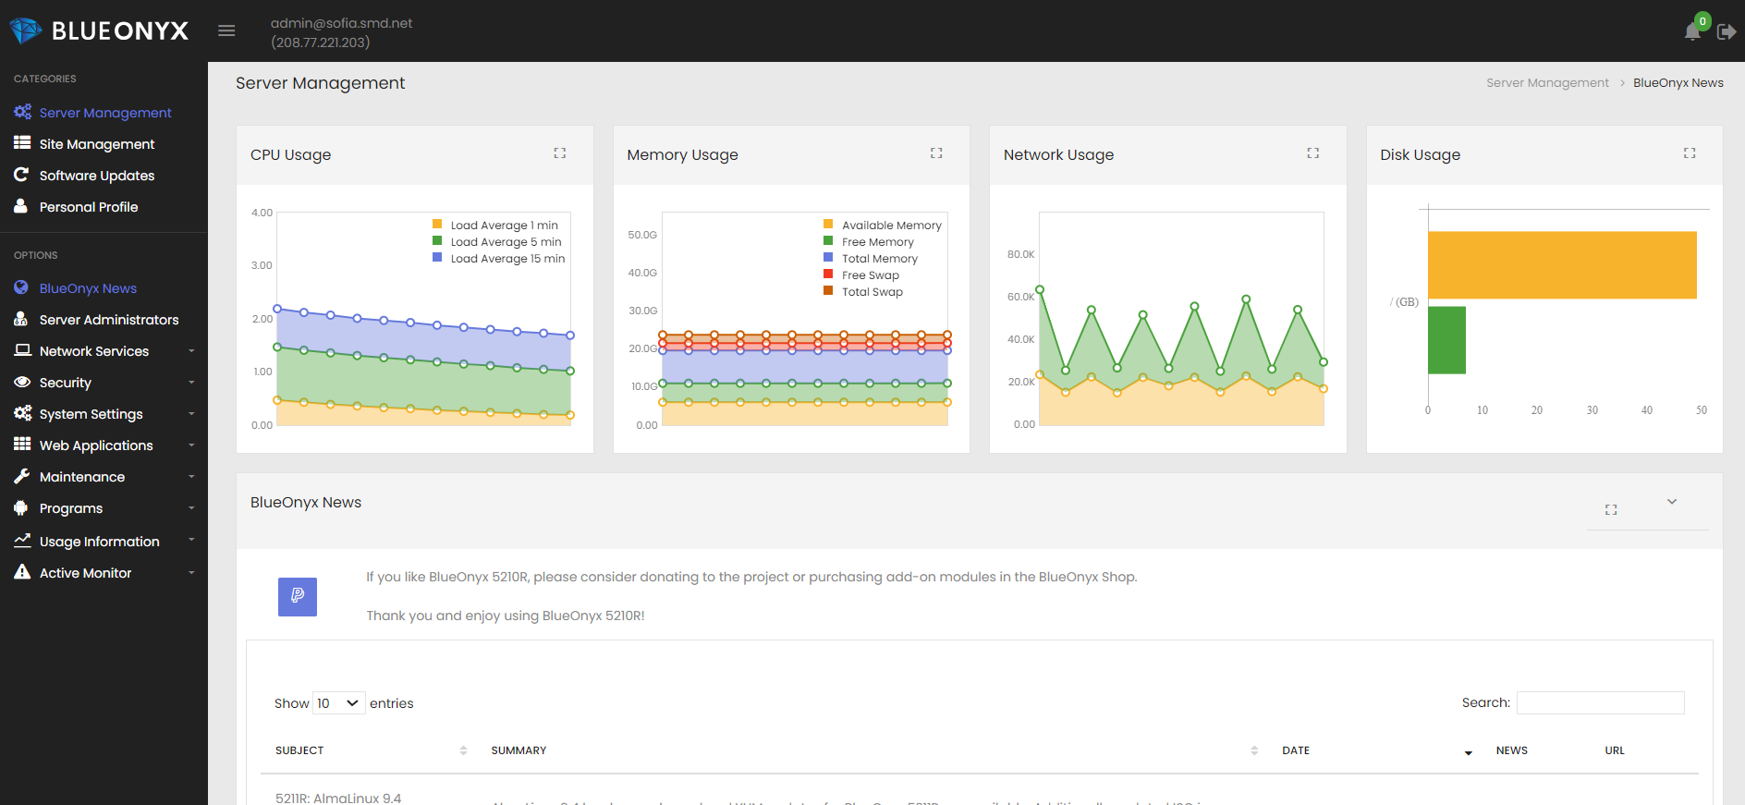This screenshot has height=805, width=1745.
Task: Open Software Updates category
Action: pos(97,176)
